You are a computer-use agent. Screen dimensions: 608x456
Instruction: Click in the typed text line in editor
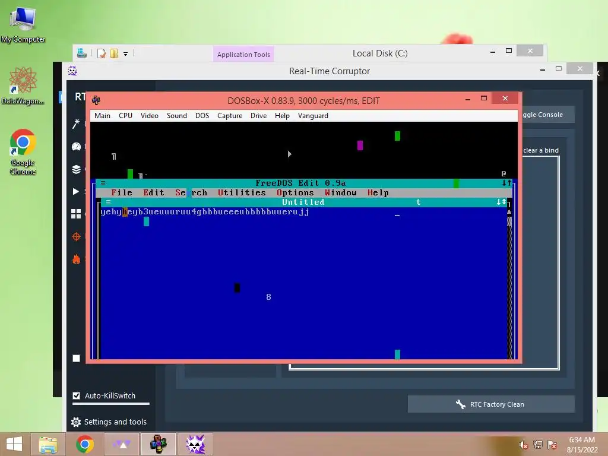coord(205,212)
